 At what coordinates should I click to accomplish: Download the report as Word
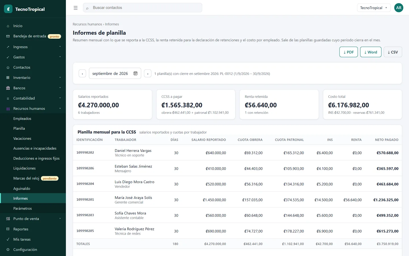[371, 52]
